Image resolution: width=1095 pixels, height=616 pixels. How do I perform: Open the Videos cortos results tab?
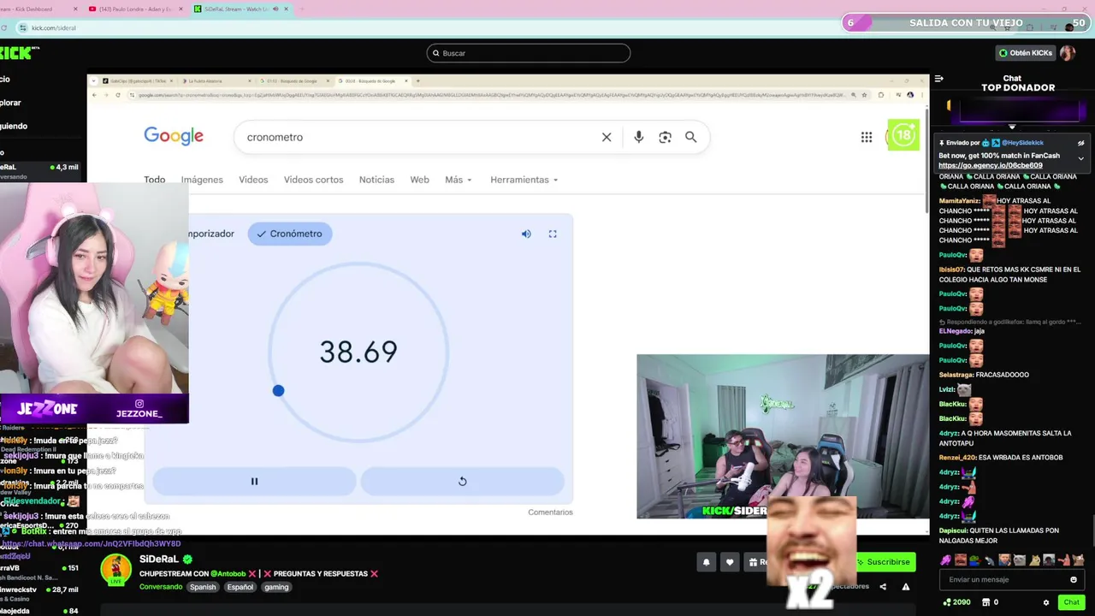313,180
